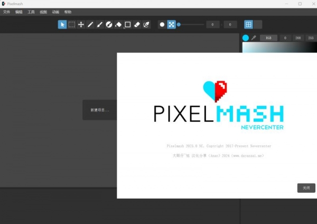Activate the eyedropper color picker
Screen dimensions: 317x224
[254, 38]
